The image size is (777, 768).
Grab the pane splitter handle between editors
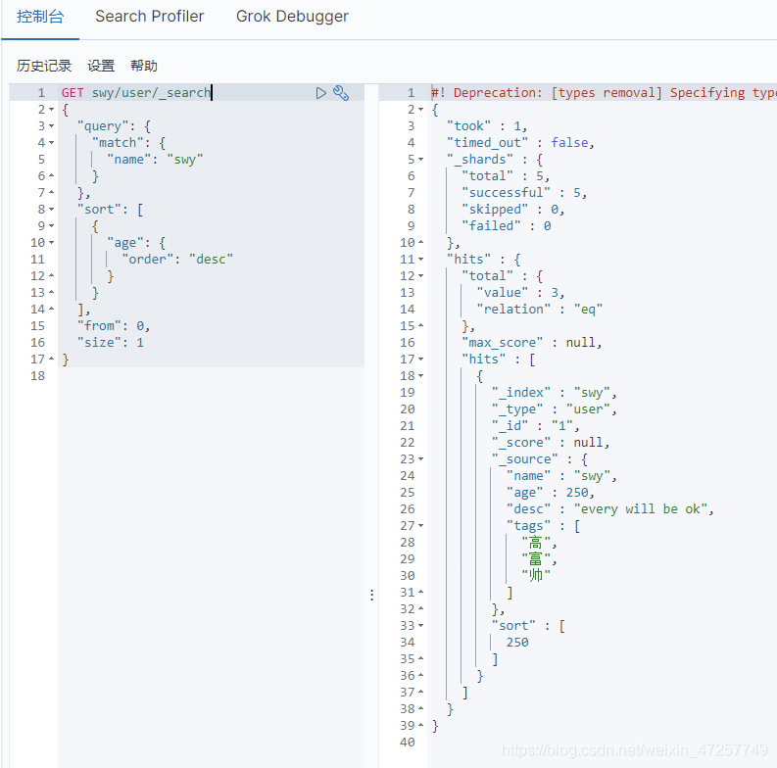[x=371, y=595]
